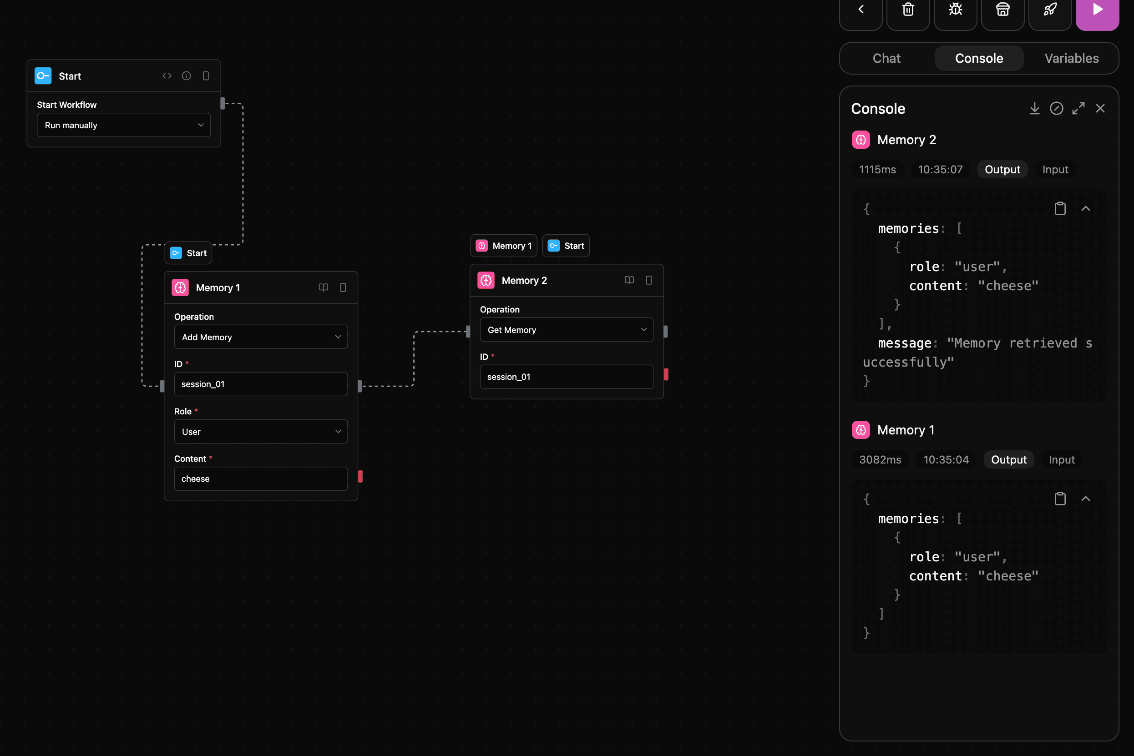Open docs icon on the Memory 1 block
Image resolution: width=1134 pixels, height=756 pixels.
coord(323,287)
